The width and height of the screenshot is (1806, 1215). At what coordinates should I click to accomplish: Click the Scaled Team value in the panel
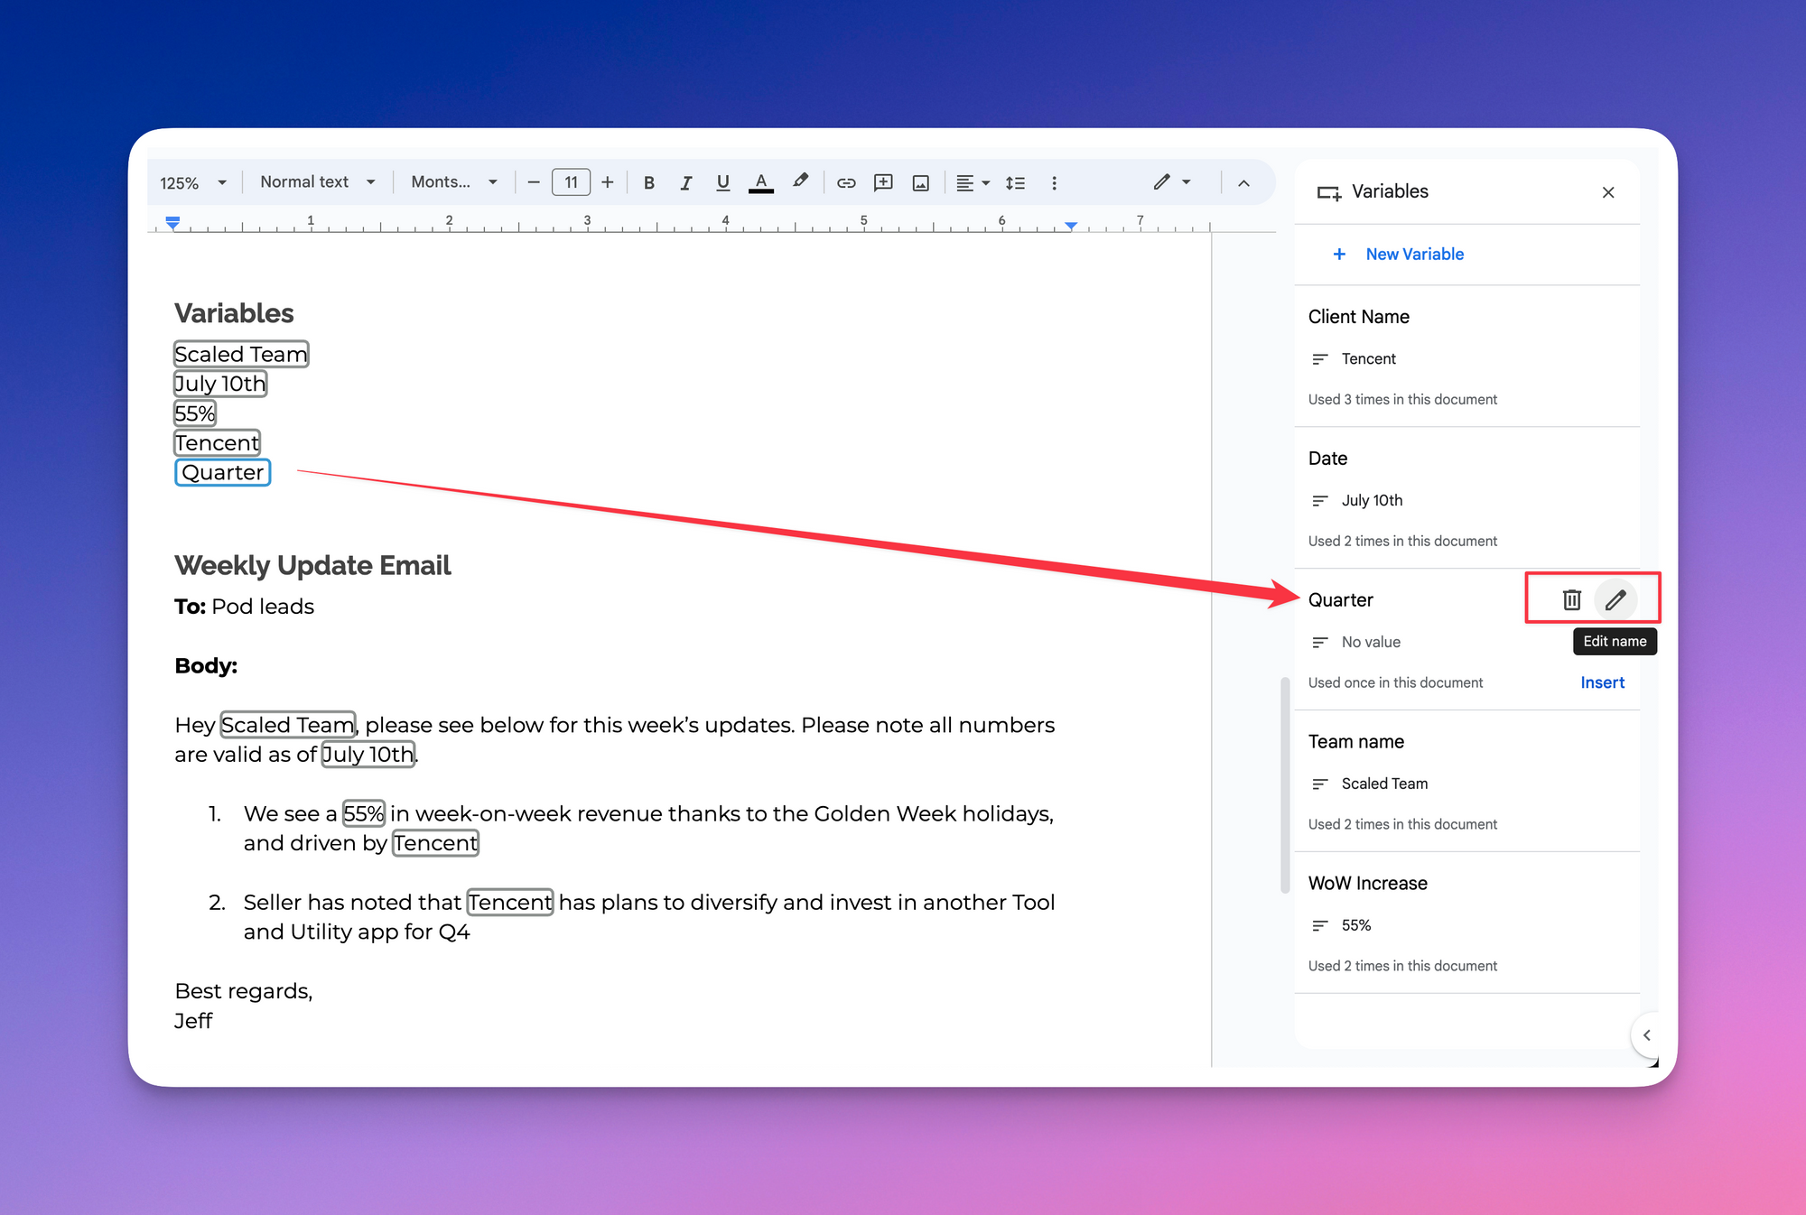pos(1384,784)
